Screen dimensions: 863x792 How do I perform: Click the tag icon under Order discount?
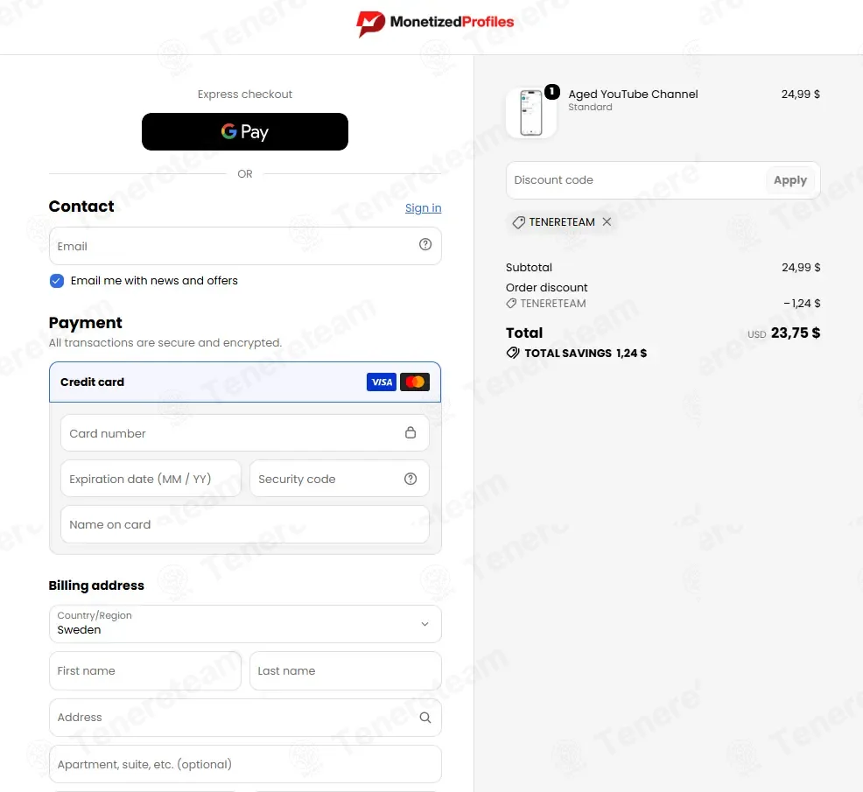[x=511, y=304]
